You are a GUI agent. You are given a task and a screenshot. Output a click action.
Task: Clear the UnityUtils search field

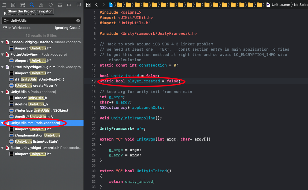pyautogui.click(x=78, y=21)
